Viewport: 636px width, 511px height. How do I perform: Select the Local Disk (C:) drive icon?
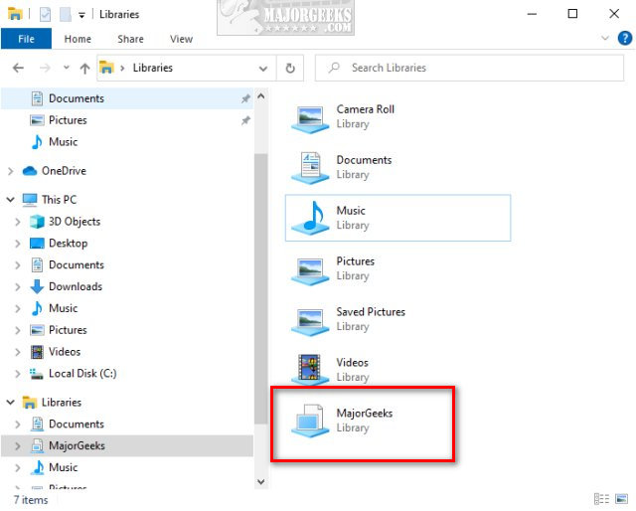37,374
